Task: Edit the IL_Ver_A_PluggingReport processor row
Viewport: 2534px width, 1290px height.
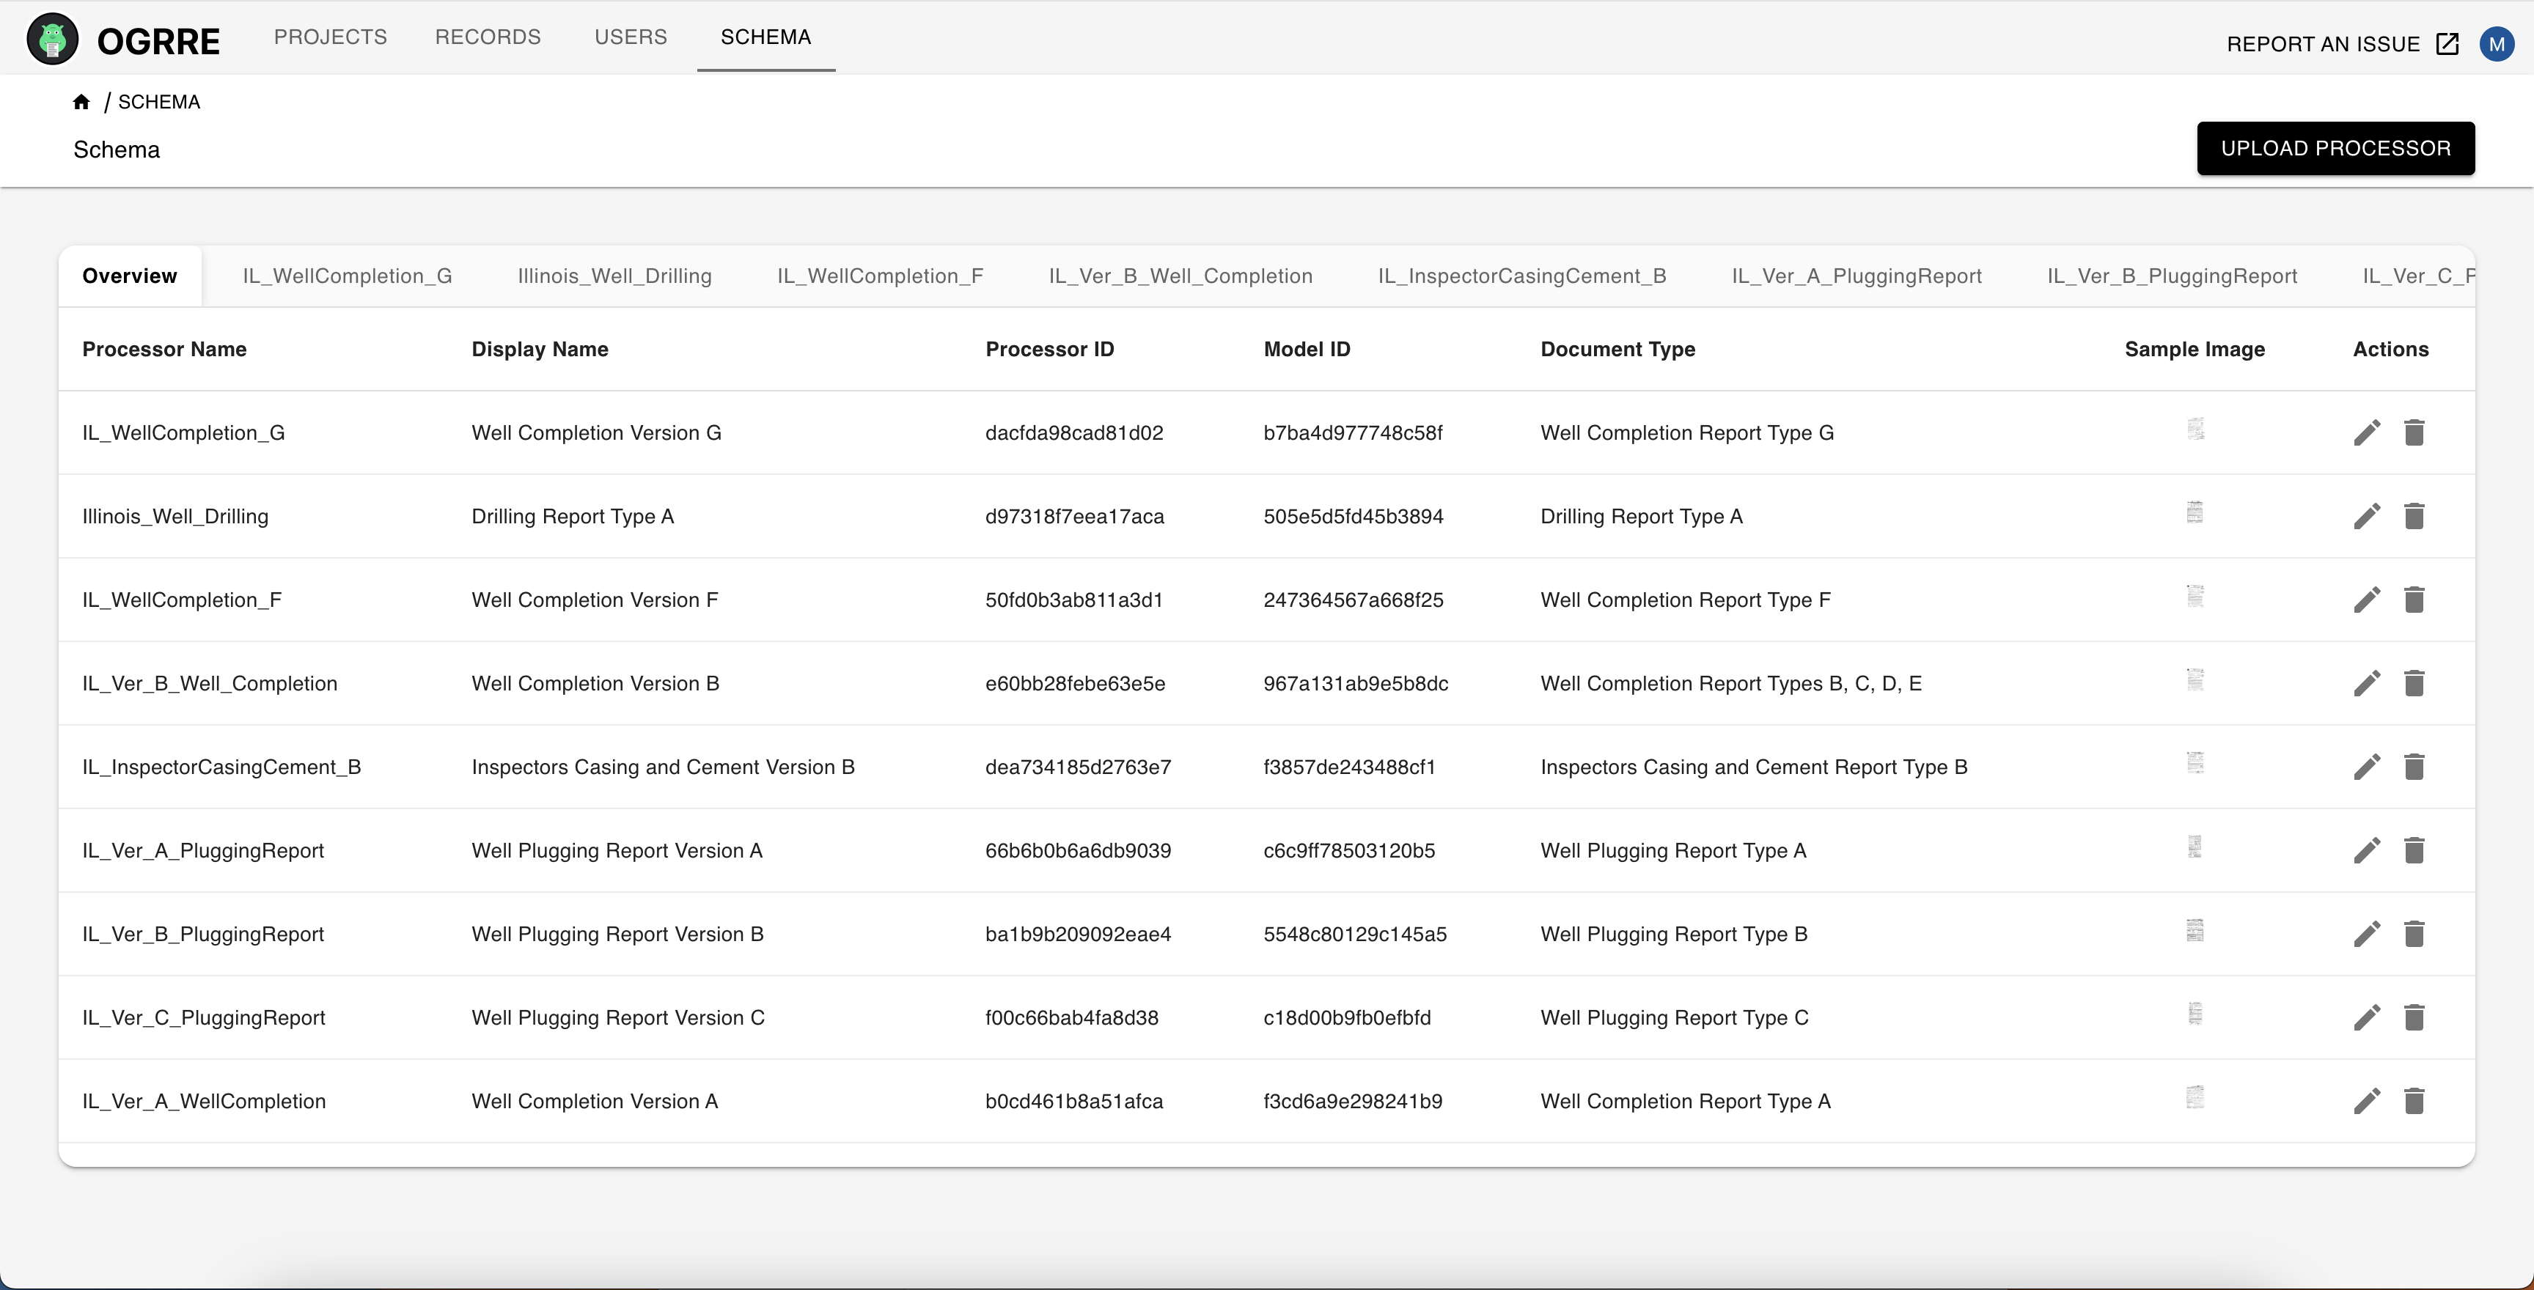Action: [2367, 850]
